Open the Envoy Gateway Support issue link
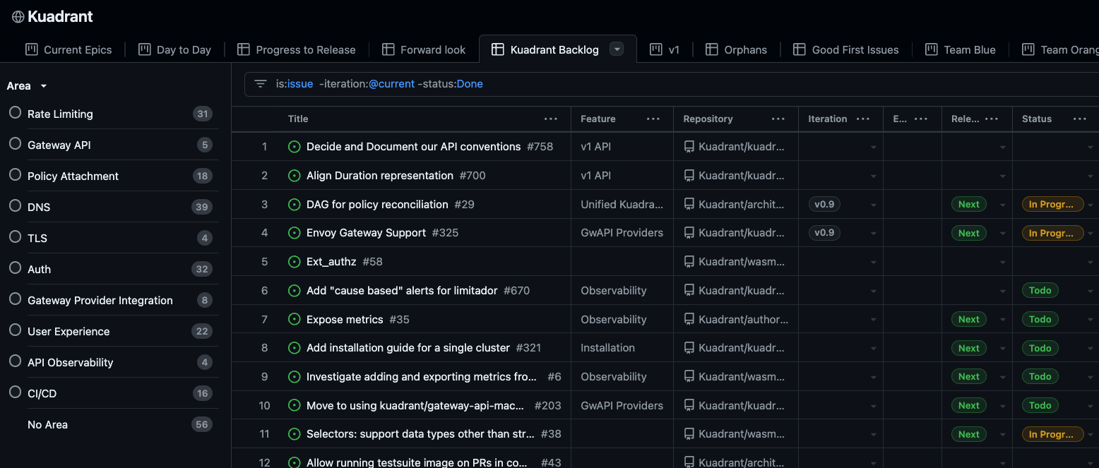 coord(366,233)
